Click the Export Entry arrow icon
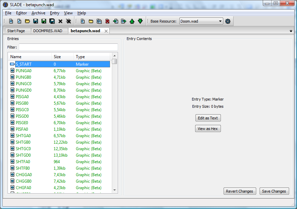The image size is (297, 209). click(x=124, y=21)
